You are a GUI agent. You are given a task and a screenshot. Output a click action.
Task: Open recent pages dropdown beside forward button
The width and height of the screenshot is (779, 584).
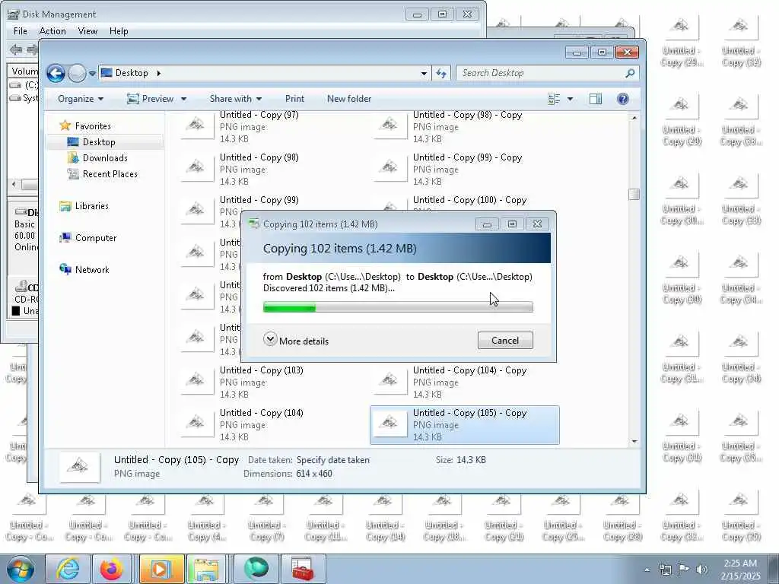pos(92,74)
